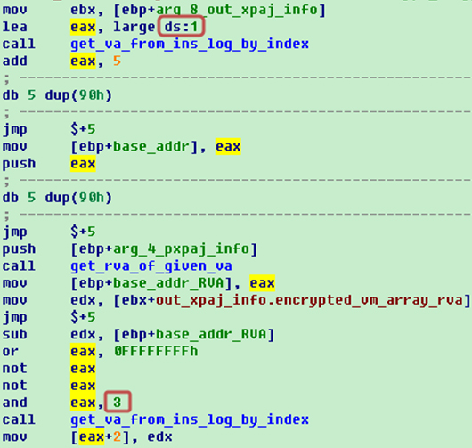Viewport: 472px width, 448px height.
Task: Click ebx in the first mov line
Action: (x=83, y=10)
